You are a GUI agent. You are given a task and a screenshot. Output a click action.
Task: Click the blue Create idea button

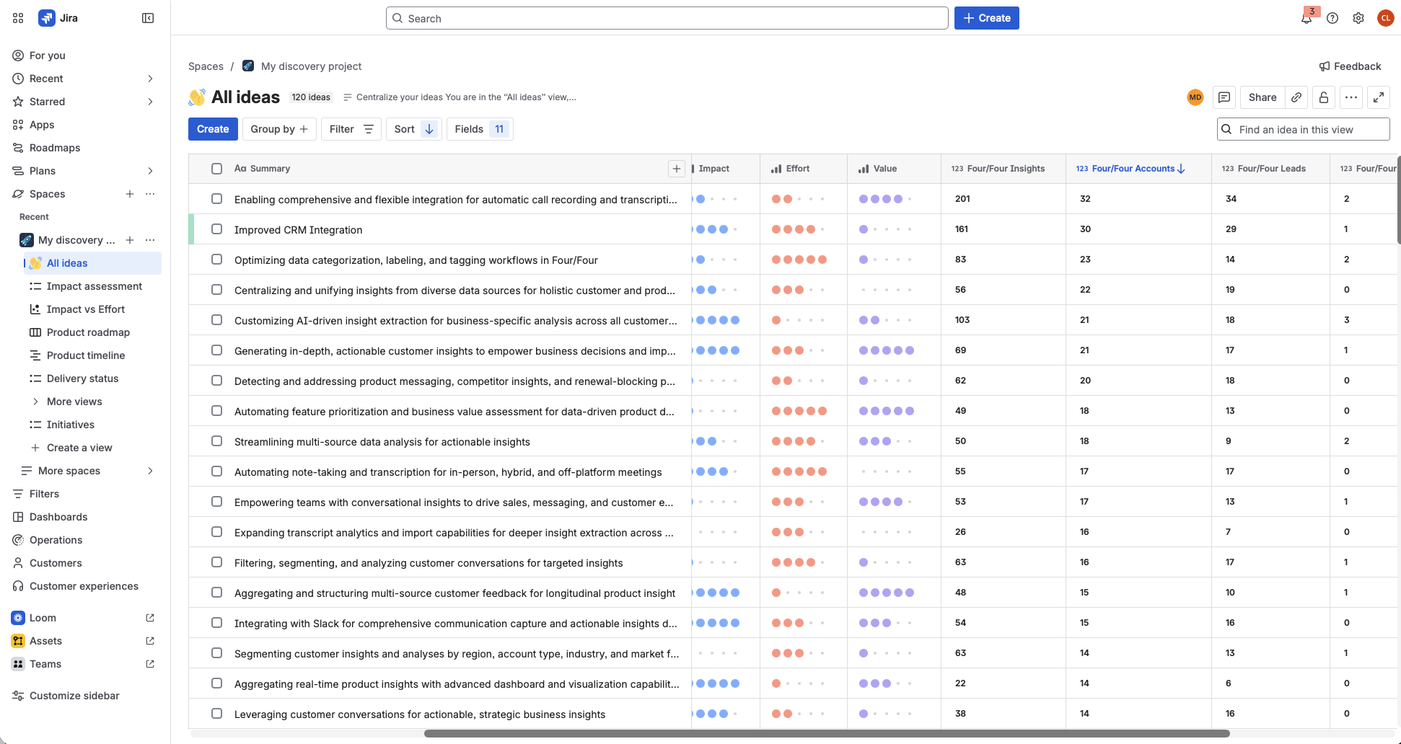213,129
